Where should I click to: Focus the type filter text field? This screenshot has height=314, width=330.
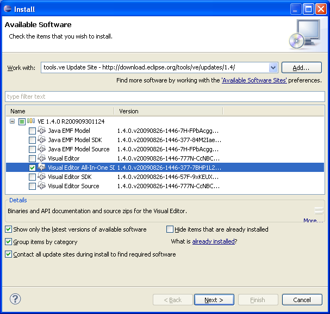click(163, 97)
